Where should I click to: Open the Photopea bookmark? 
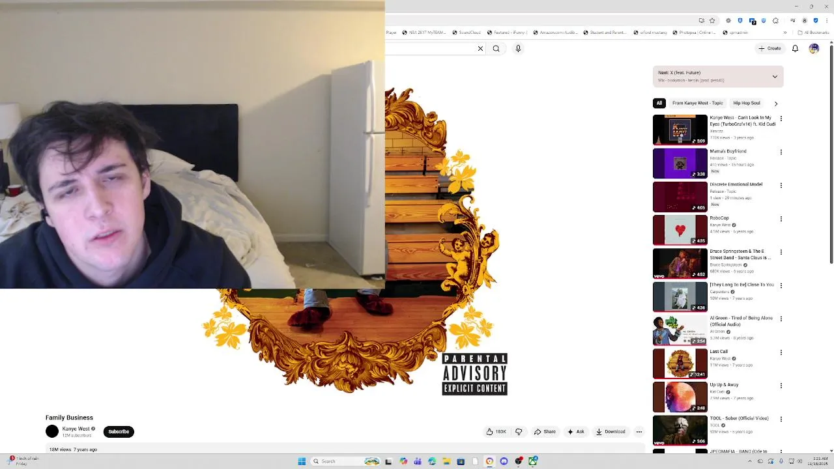pos(694,33)
